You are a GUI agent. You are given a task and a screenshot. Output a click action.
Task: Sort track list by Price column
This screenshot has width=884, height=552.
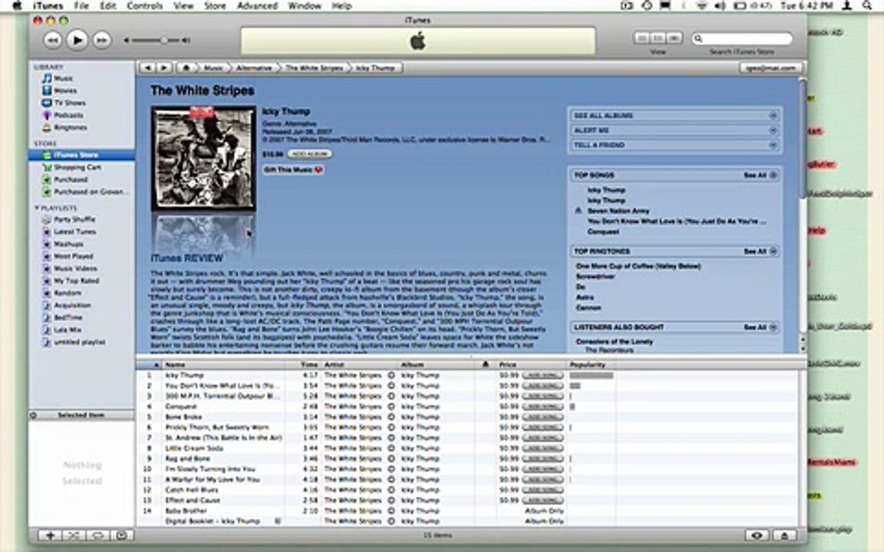click(x=531, y=364)
